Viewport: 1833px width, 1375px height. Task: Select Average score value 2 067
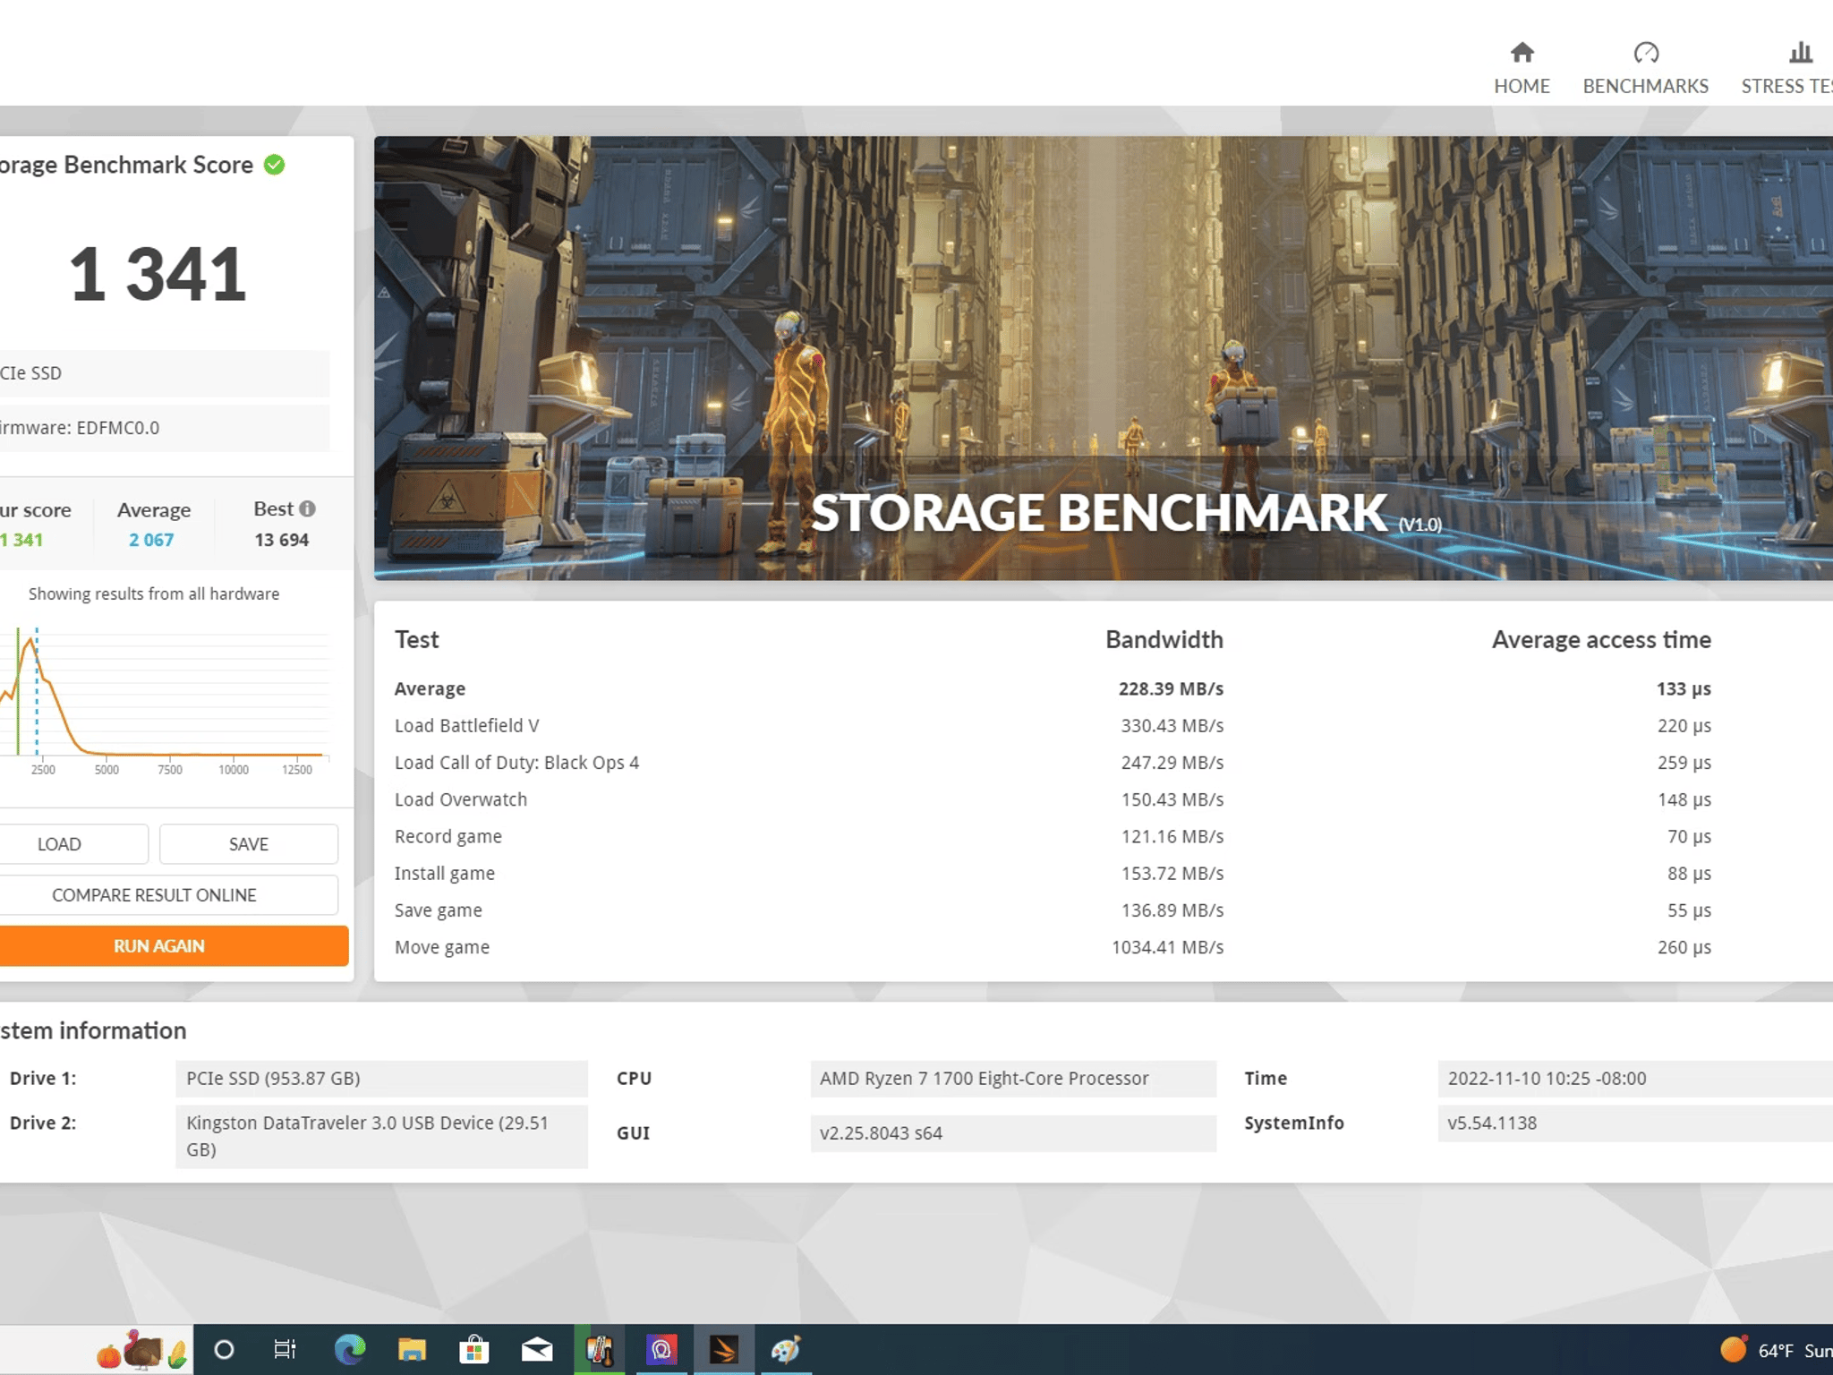point(151,540)
